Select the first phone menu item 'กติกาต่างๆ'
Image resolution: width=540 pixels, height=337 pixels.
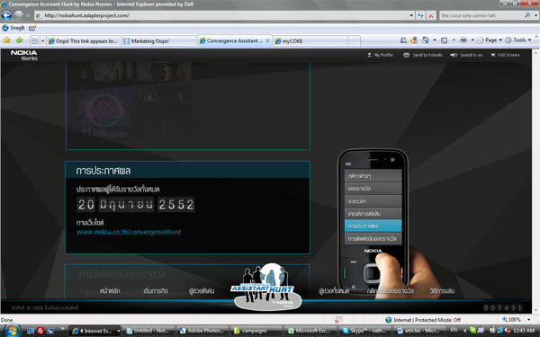[x=373, y=176]
